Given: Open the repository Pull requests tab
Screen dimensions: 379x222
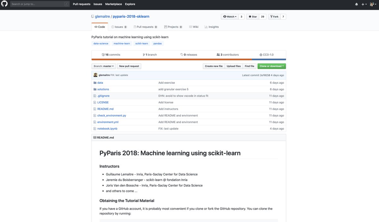Looking at the screenshot, I should click(145, 27).
